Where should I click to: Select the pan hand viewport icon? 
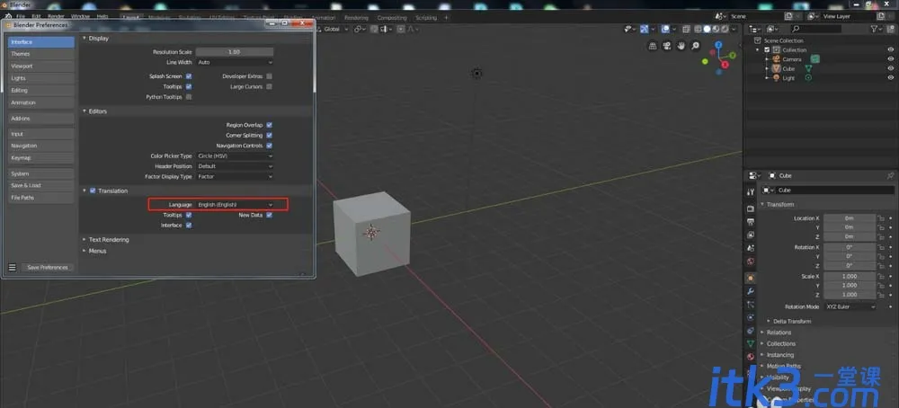click(x=681, y=46)
